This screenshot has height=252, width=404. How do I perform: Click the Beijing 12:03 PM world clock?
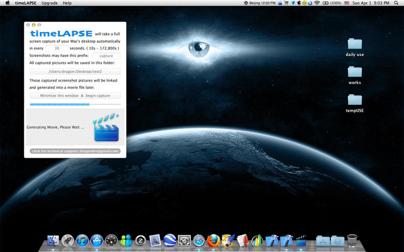260,3
